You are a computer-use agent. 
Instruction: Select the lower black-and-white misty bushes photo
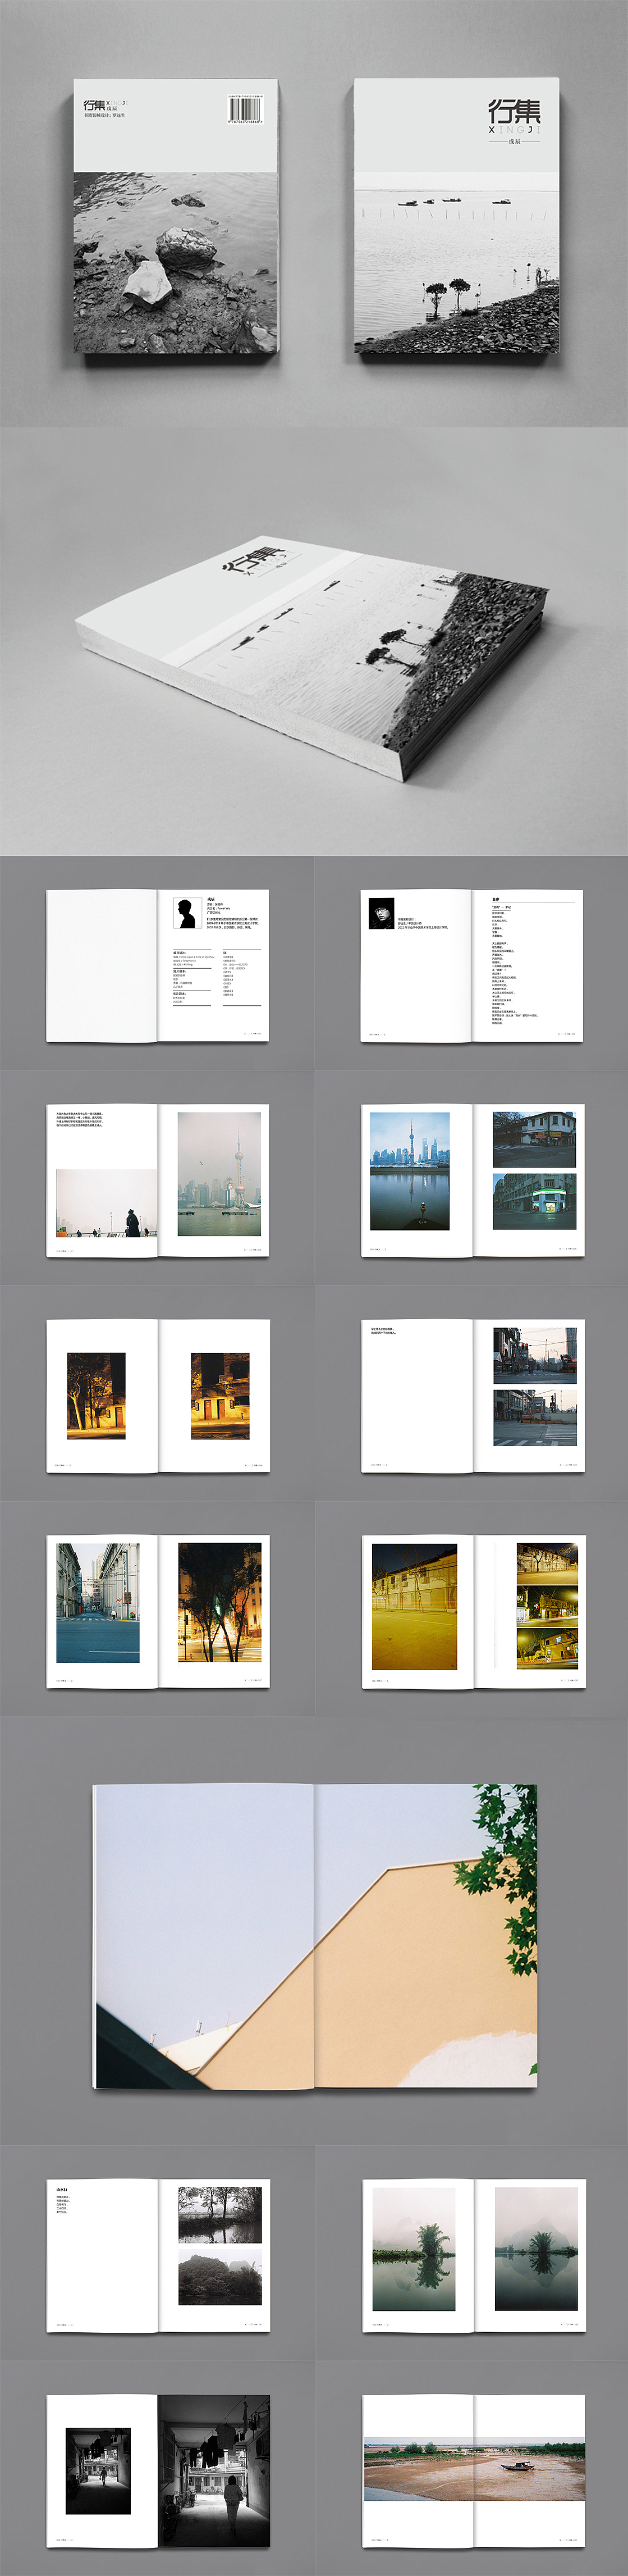220,2277
